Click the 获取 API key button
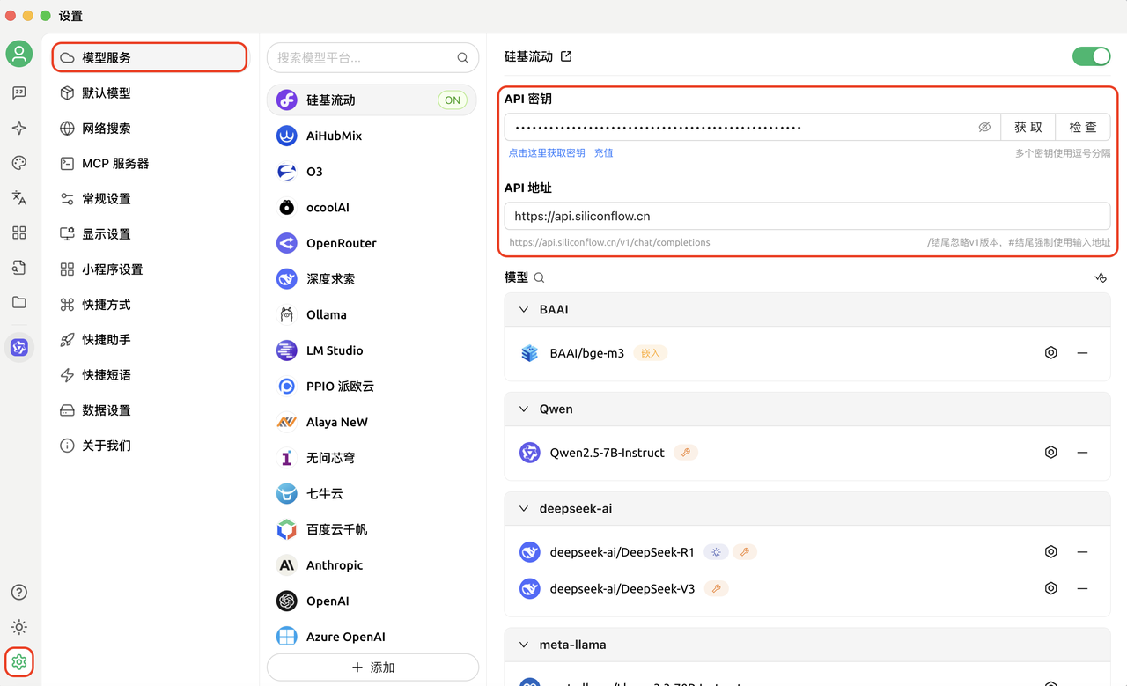Viewport: 1127px width, 686px height. 1028,128
